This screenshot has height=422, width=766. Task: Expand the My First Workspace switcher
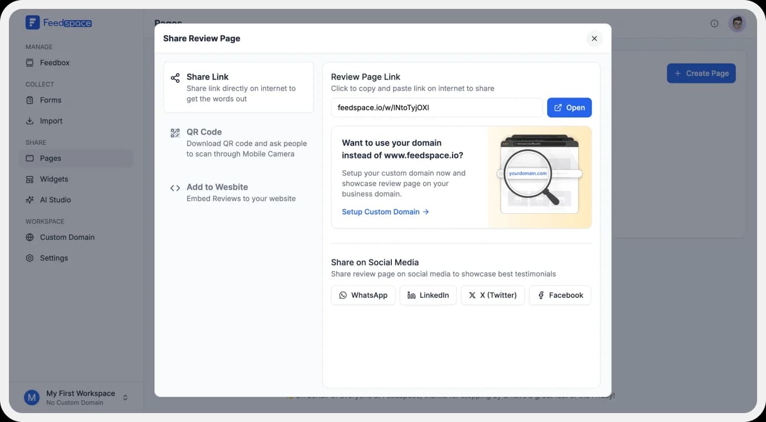(x=125, y=398)
